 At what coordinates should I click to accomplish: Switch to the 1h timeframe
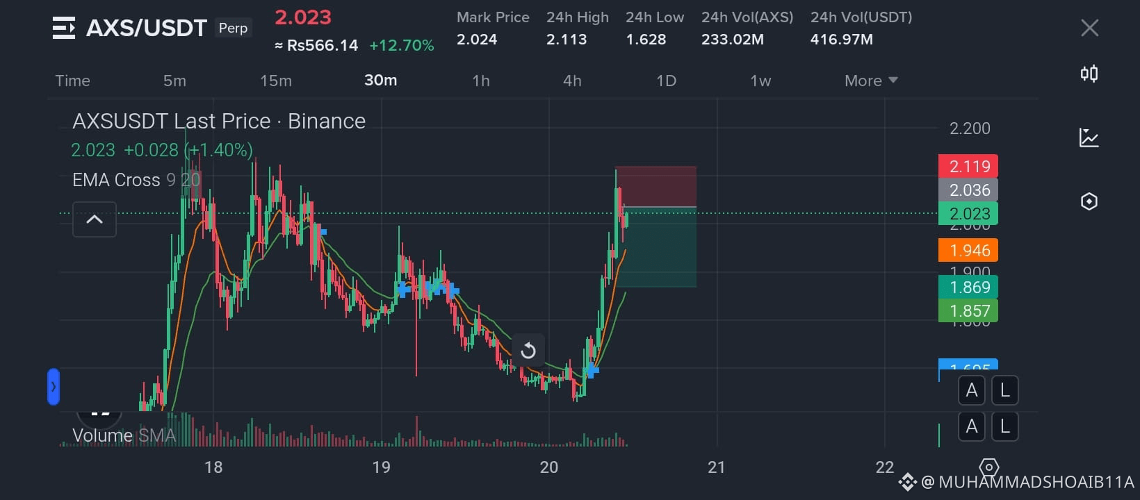(481, 81)
